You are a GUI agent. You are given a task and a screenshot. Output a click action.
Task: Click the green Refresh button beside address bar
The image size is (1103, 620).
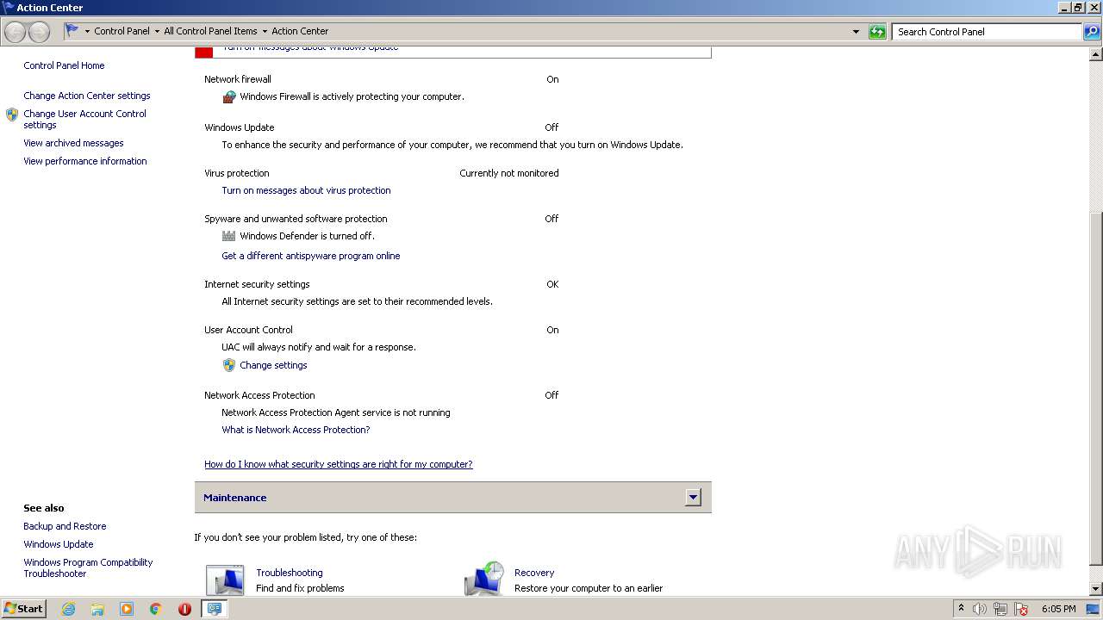877,32
